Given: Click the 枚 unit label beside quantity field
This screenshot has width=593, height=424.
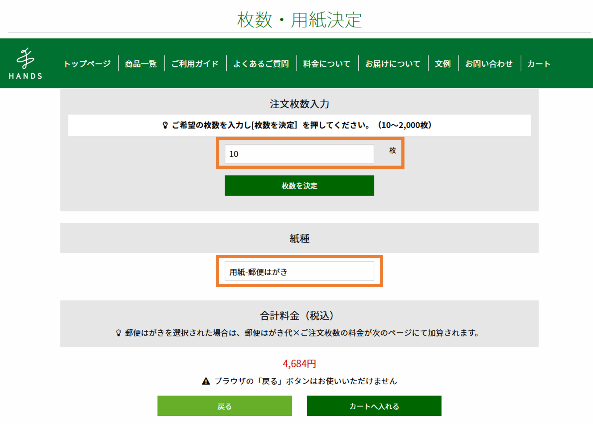Looking at the screenshot, I should (x=392, y=150).
